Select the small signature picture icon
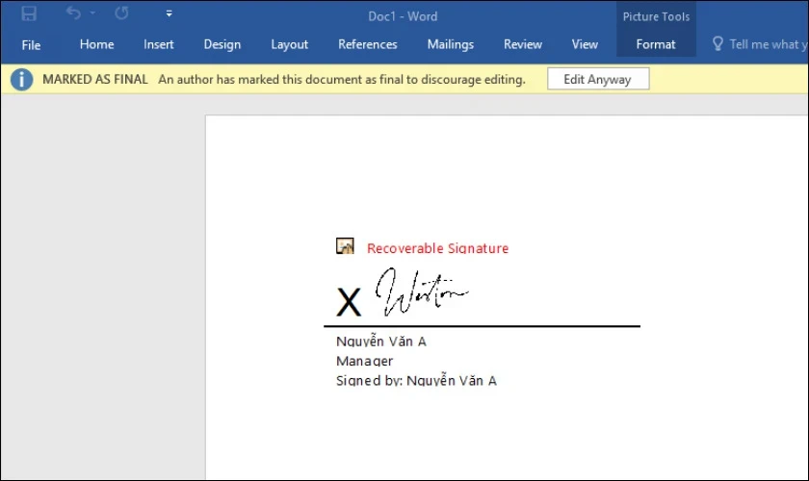Screen dimensions: 809x481 [345, 246]
